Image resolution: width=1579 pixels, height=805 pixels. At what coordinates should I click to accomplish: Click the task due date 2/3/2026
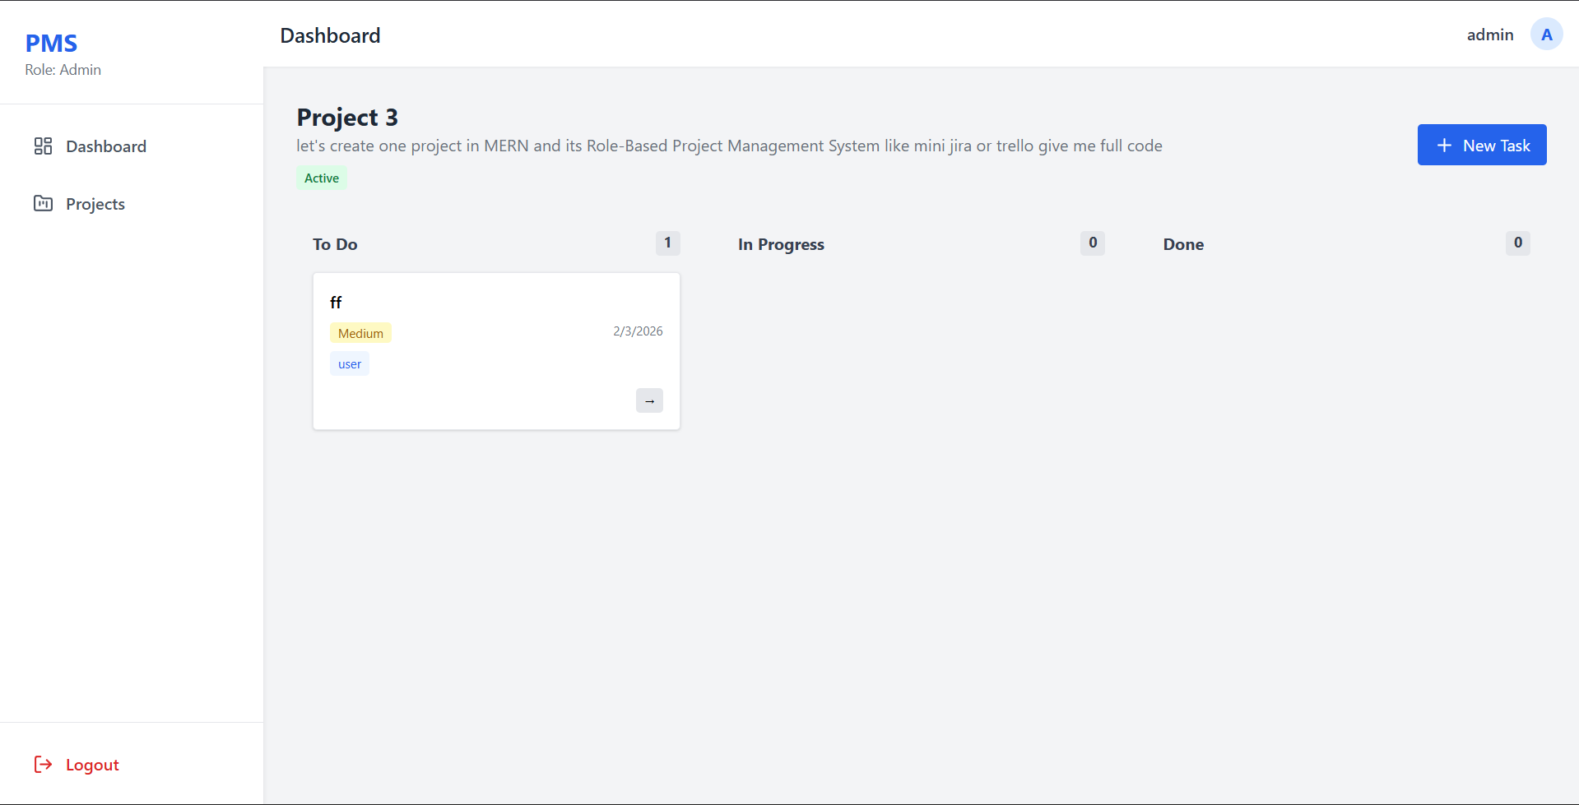coord(638,331)
